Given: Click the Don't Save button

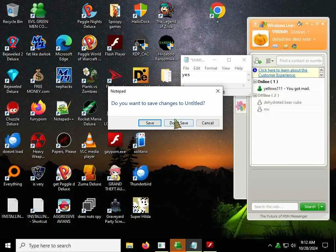Looking at the screenshot, I should (179, 123).
